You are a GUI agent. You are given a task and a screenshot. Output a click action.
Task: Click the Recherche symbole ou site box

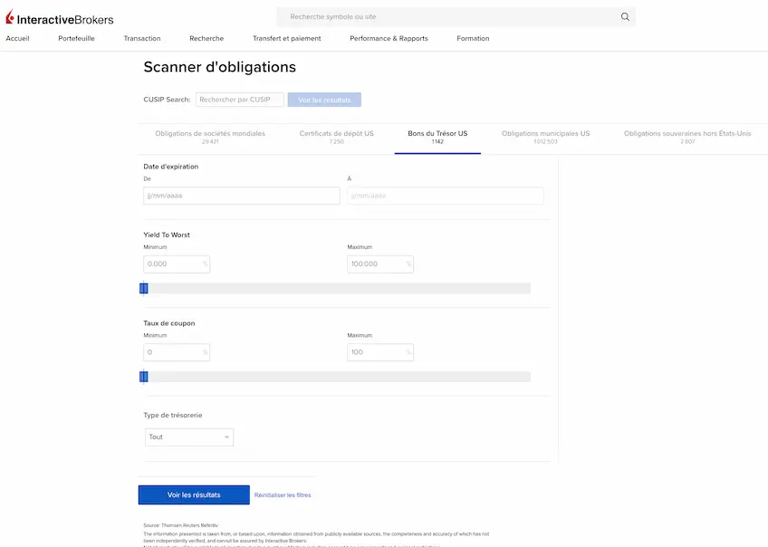click(x=456, y=16)
